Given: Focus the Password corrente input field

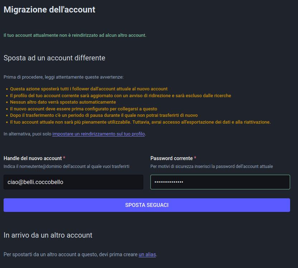Looking at the screenshot, I should 220,182.
